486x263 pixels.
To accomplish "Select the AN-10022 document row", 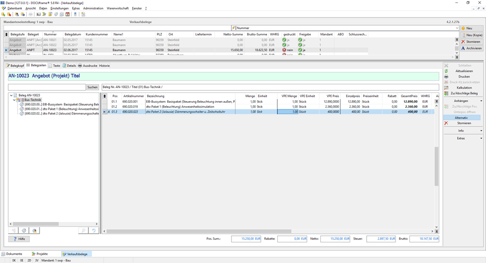I will click(186, 45).
